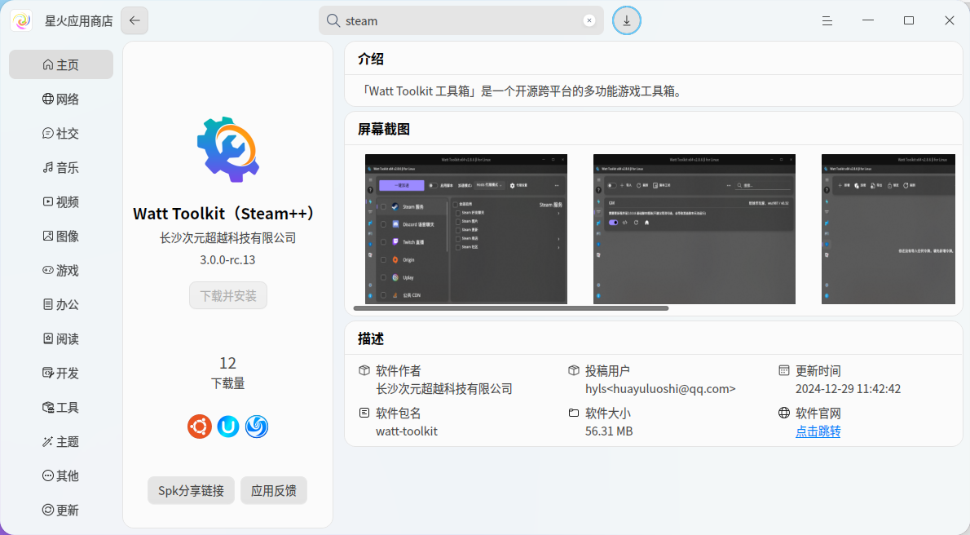Click the download count 12
970x535 pixels.
[227, 363]
